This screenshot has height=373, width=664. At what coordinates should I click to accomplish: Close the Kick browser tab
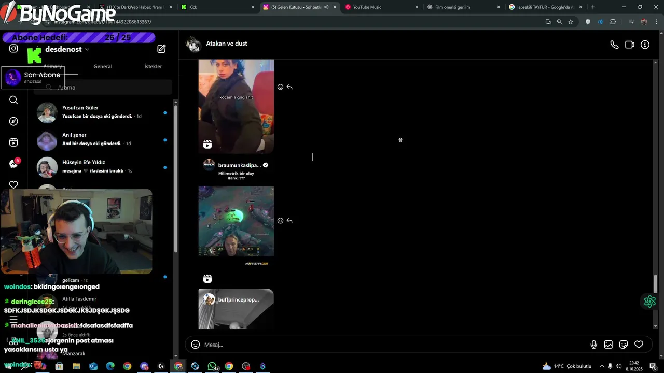pyautogui.click(x=253, y=7)
